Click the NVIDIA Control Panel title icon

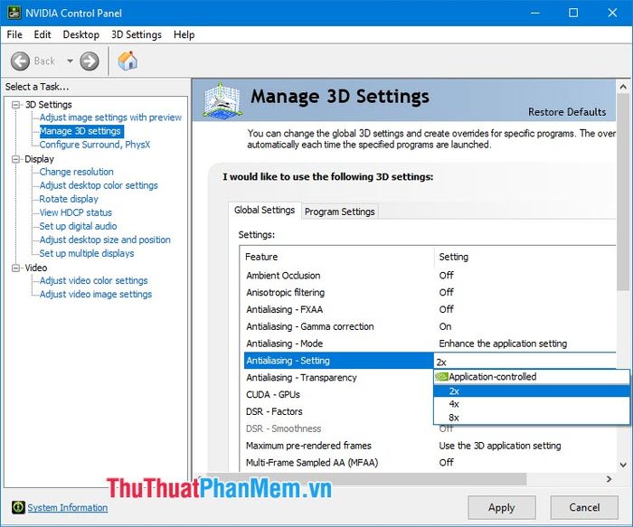14,13
